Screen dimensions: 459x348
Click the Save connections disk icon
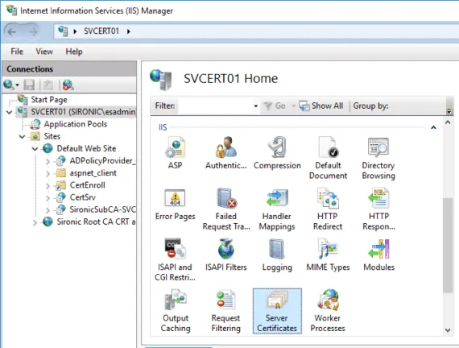[29, 85]
